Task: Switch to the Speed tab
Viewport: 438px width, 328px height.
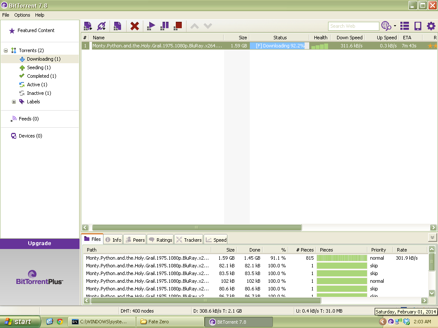Action: point(216,240)
